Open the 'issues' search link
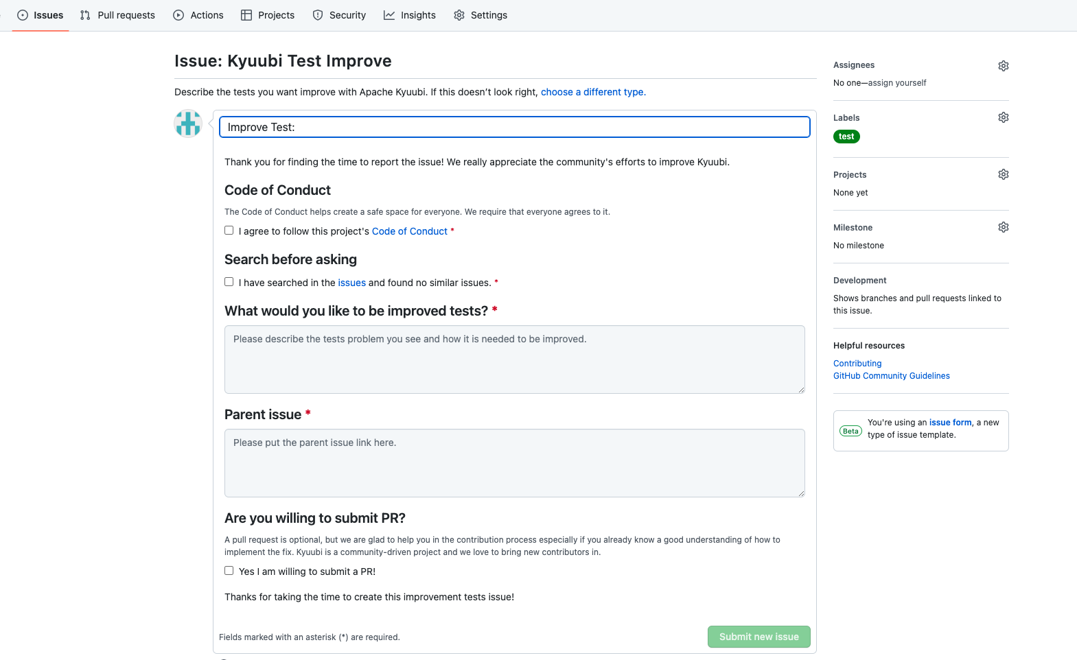The image size is (1077, 660). pyautogui.click(x=352, y=283)
